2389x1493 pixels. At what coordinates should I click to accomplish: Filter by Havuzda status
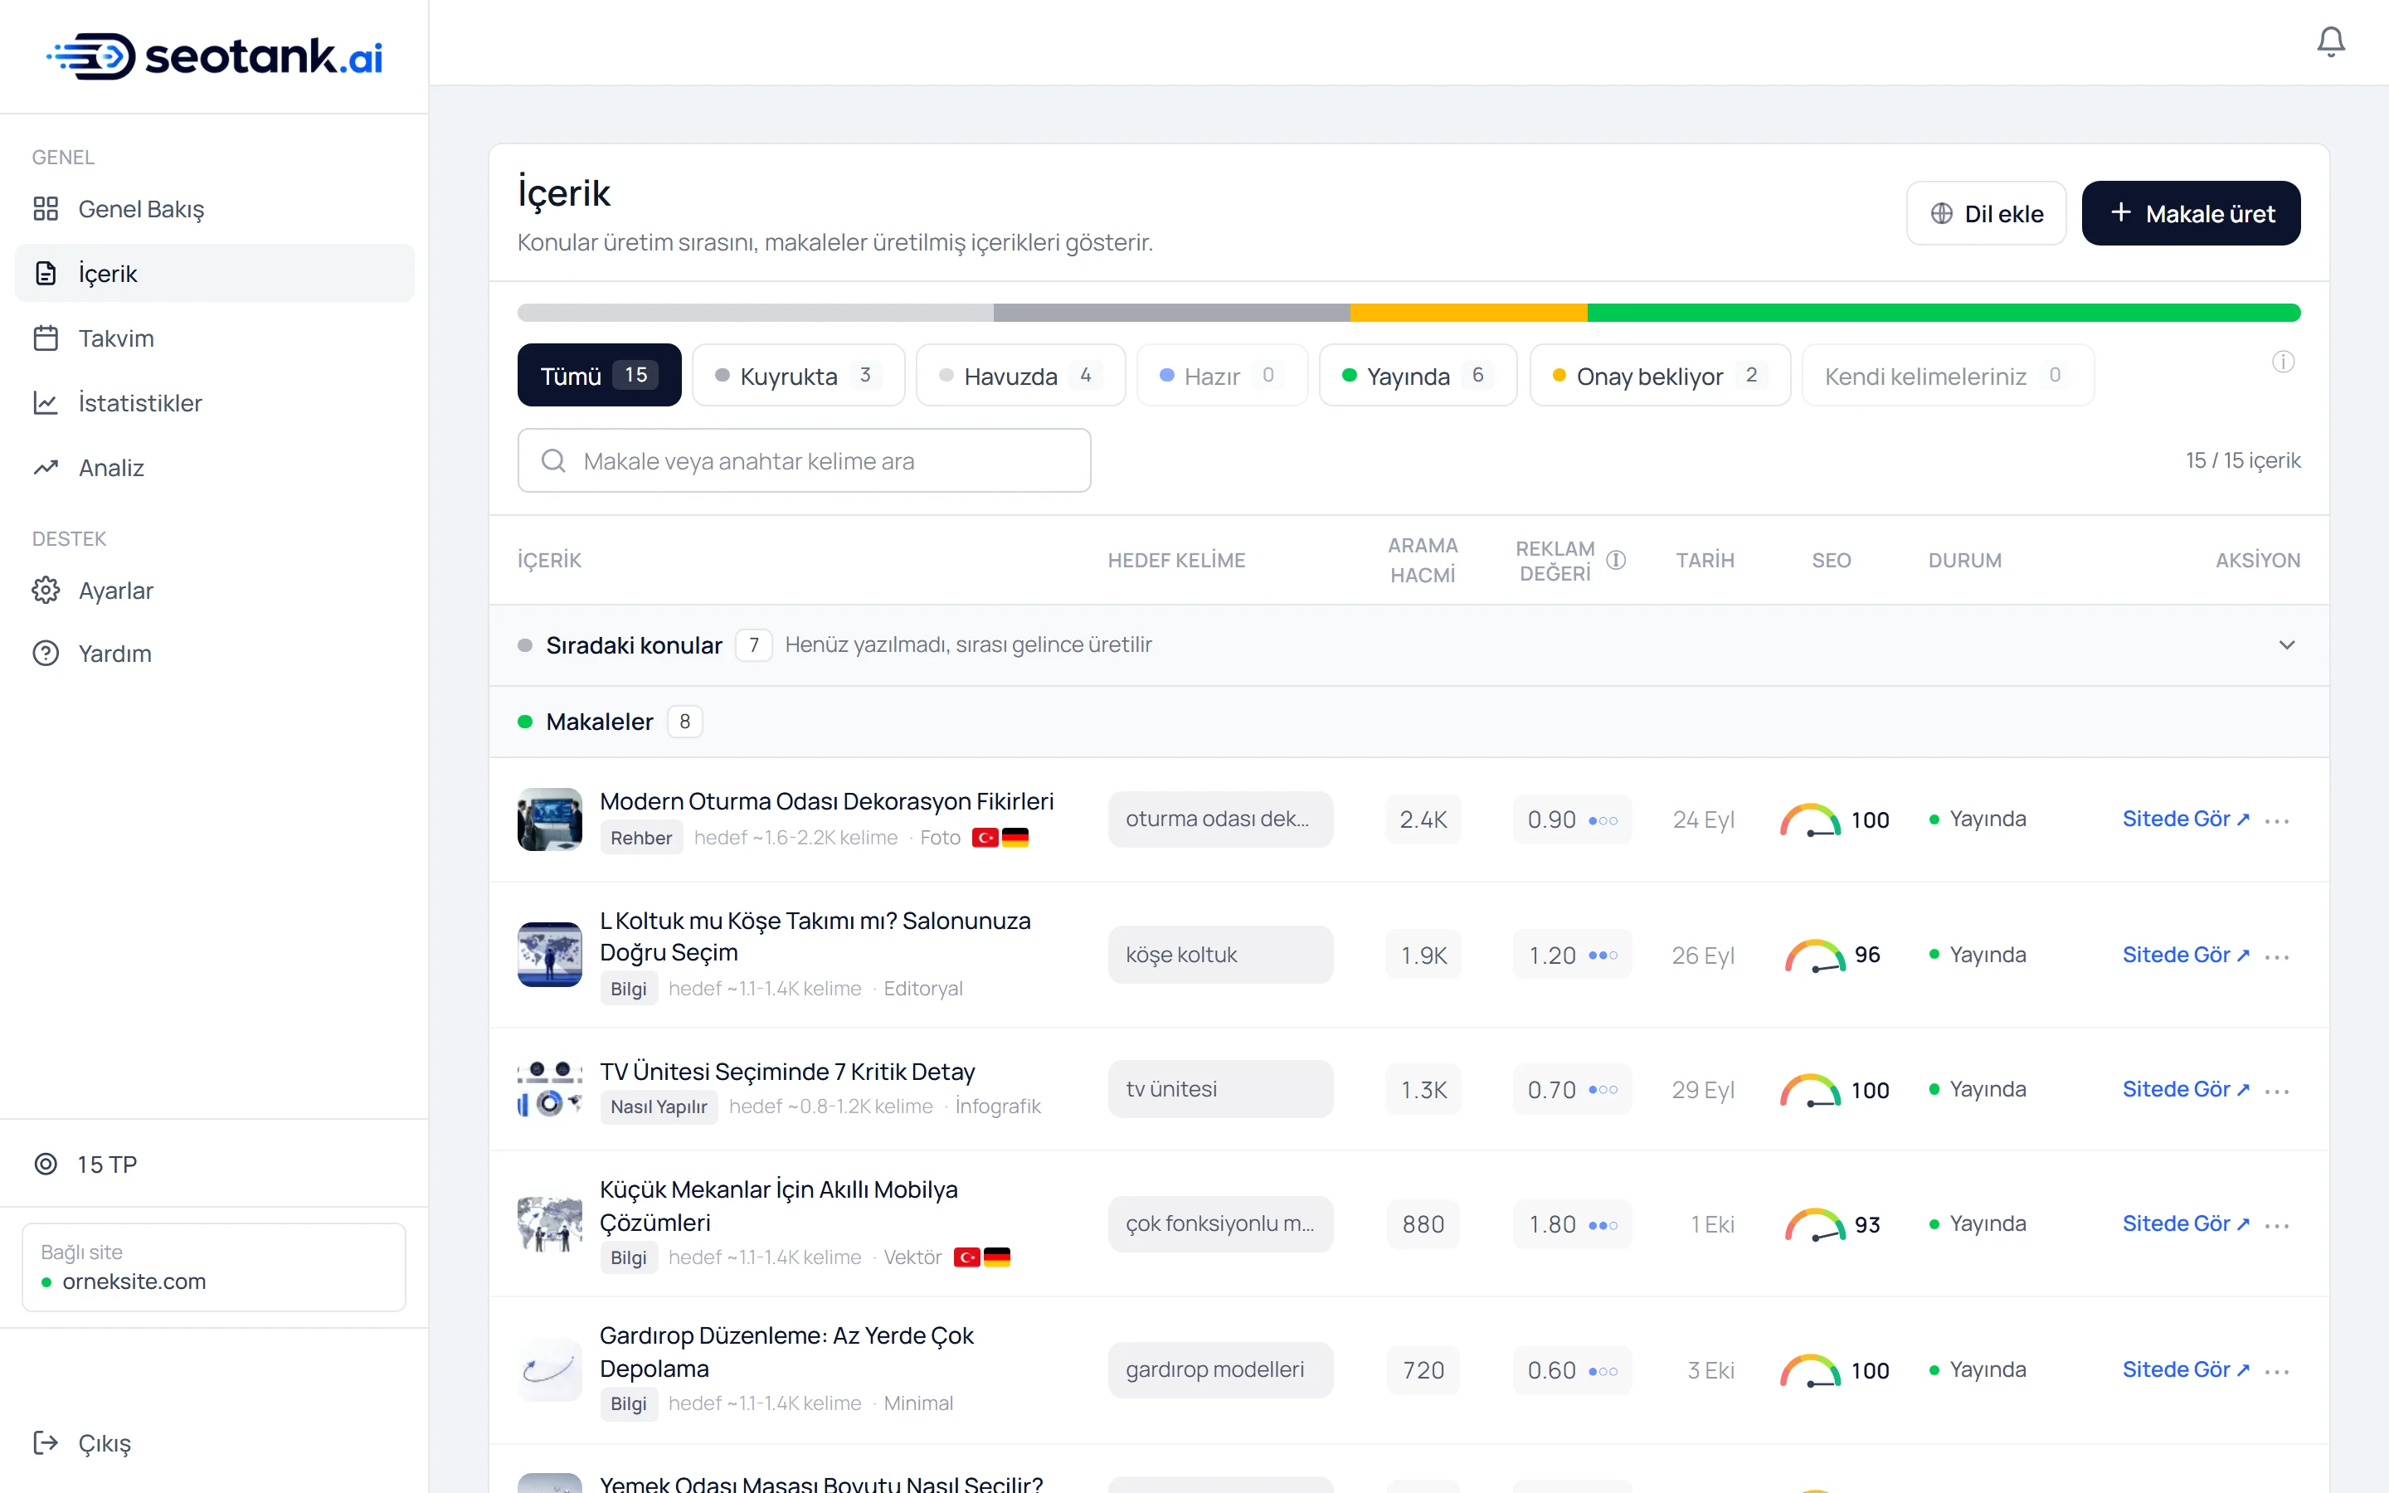point(1019,375)
